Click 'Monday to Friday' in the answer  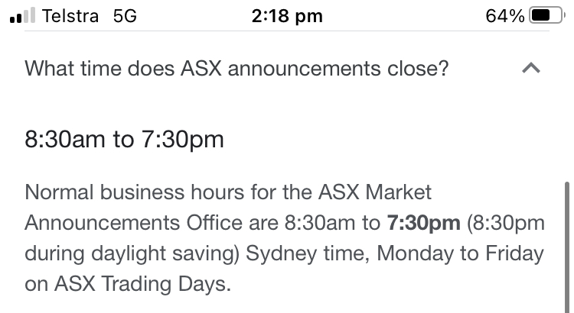point(460,253)
